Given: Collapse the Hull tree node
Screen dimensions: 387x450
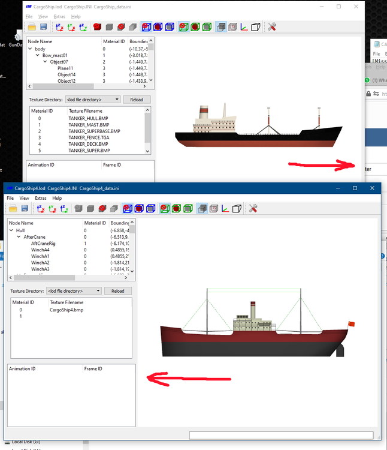Looking at the screenshot, I should tap(11, 230).
